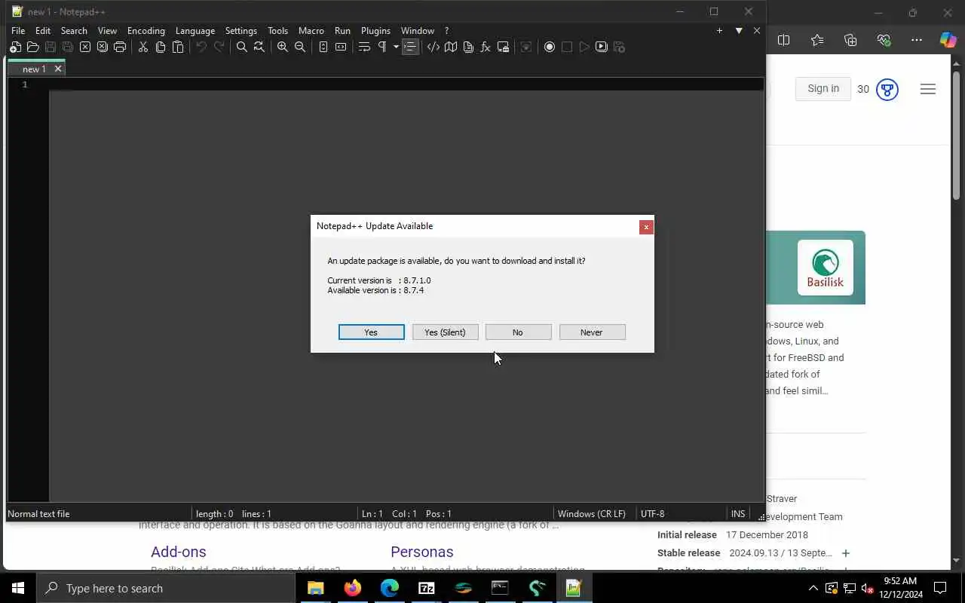Open the Plugins menu
965x603 pixels.
click(x=375, y=31)
